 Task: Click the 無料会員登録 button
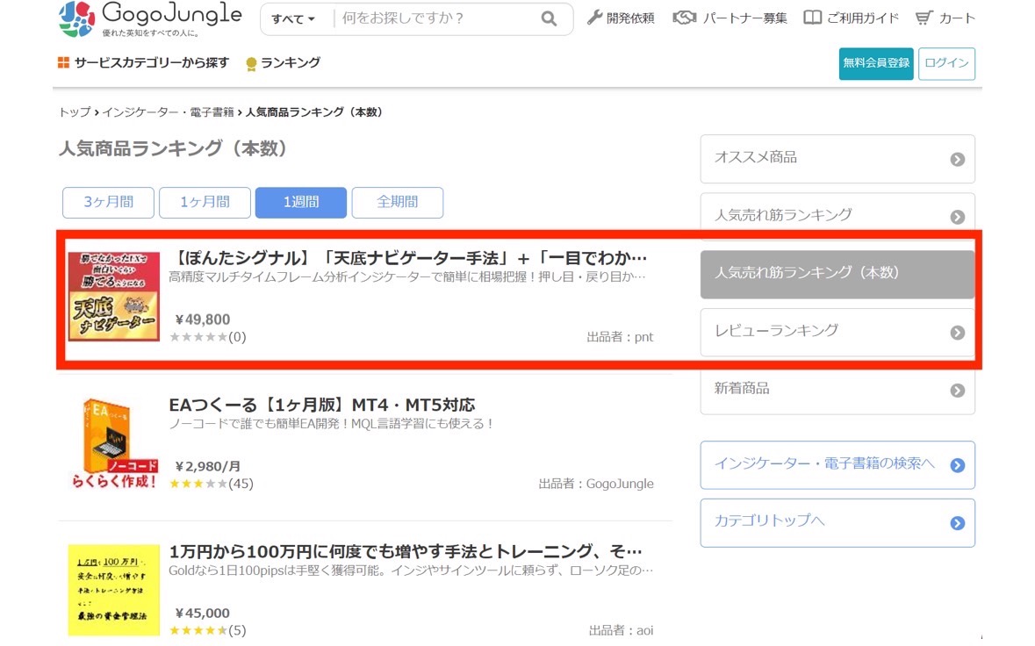pos(876,63)
